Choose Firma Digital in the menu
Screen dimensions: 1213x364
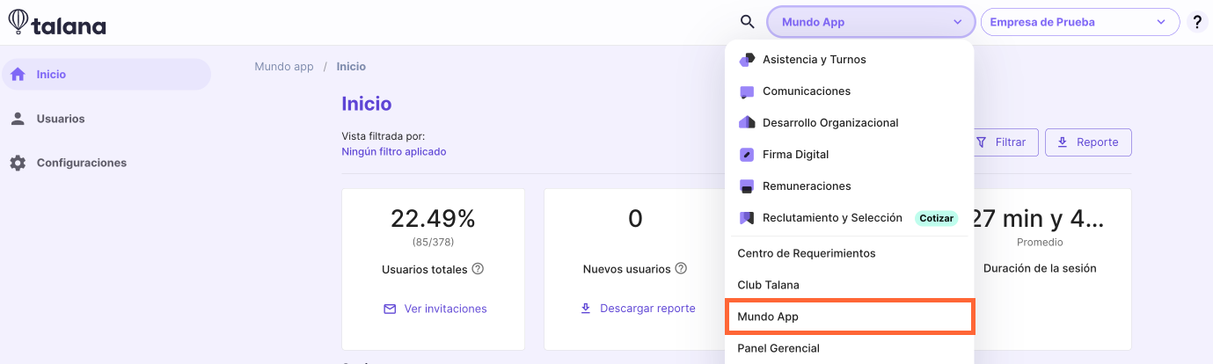point(850,155)
